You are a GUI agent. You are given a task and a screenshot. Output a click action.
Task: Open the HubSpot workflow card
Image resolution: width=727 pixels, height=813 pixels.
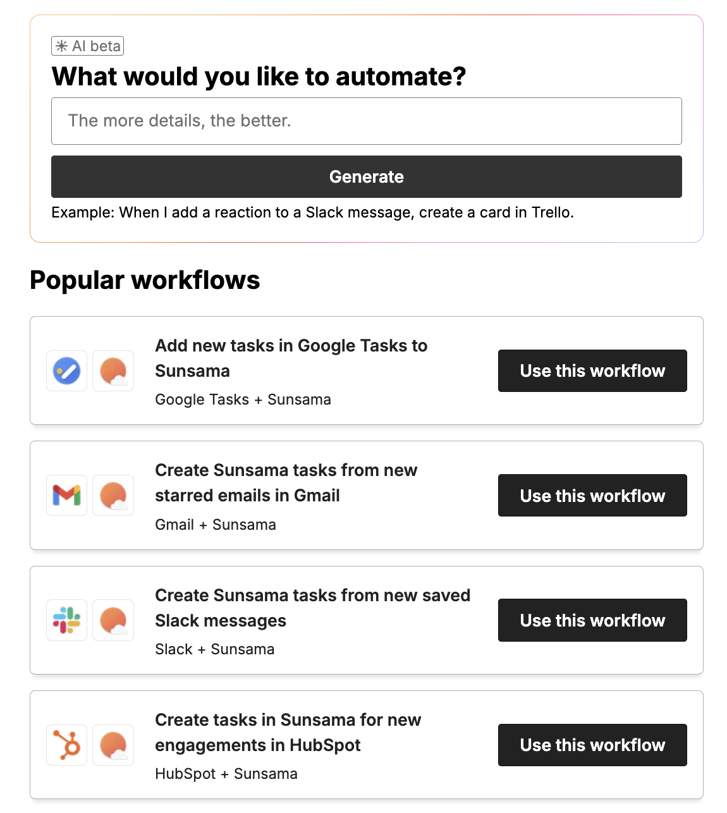(x=288, y=732)
